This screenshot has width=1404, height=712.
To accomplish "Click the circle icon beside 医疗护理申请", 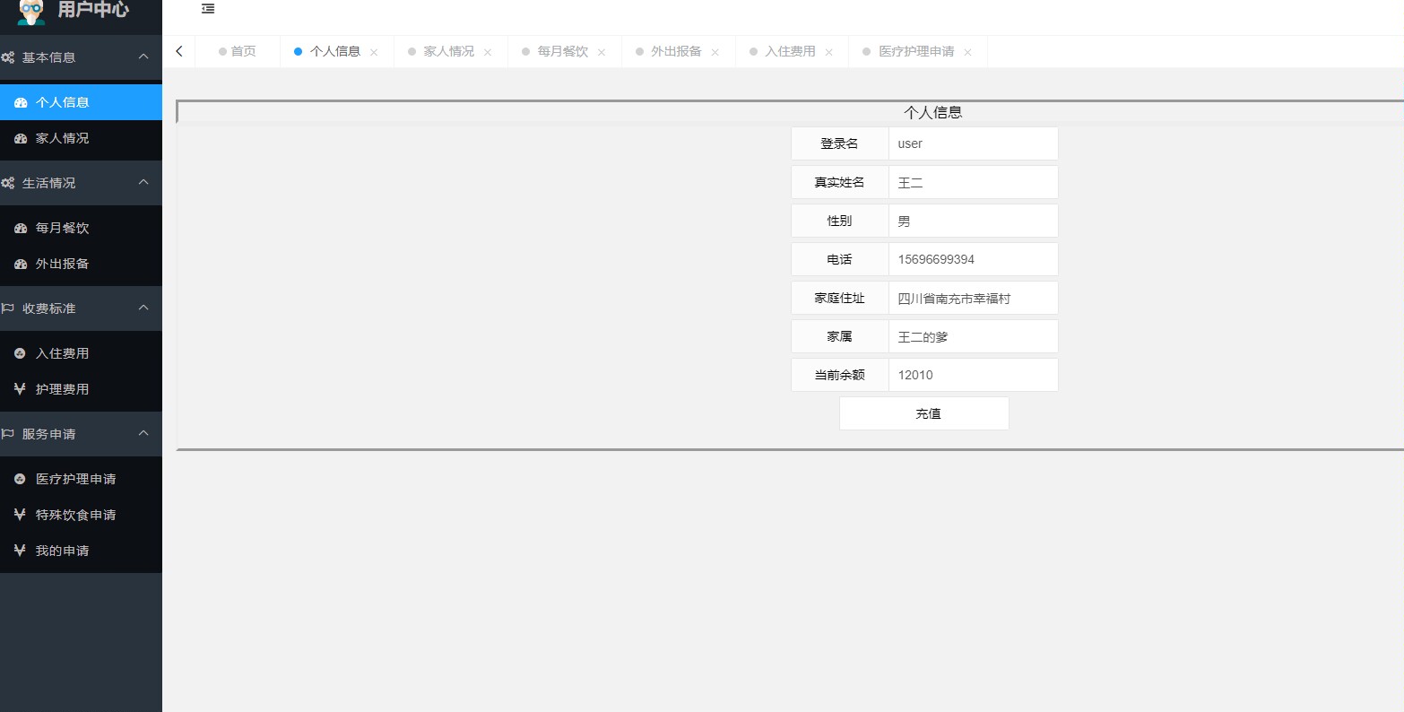I will [20, 479].
